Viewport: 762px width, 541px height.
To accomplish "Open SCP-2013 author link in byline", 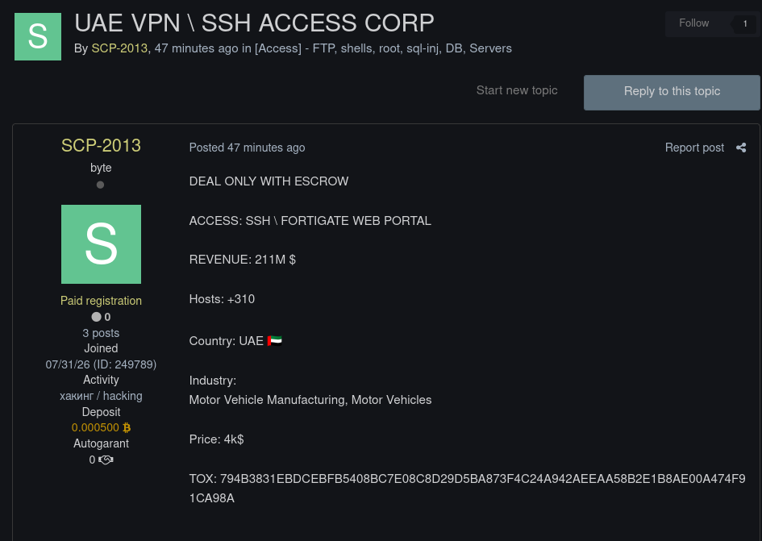I will point(119,48).
